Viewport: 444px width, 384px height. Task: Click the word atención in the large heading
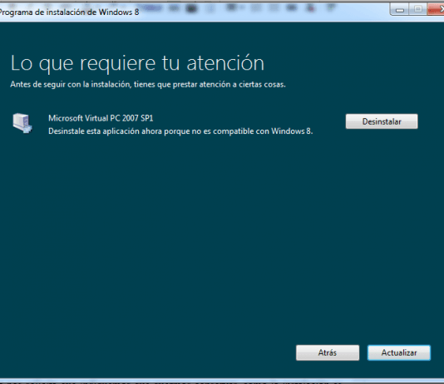pyautogui.click(x=225, y=63)
